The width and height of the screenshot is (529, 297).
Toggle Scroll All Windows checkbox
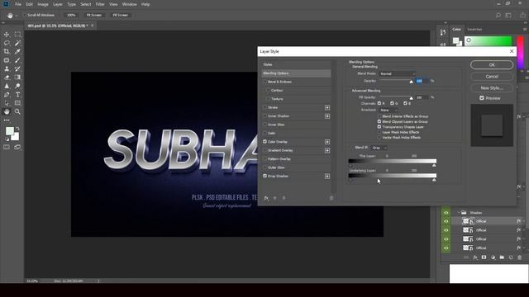tap(24, 15)
